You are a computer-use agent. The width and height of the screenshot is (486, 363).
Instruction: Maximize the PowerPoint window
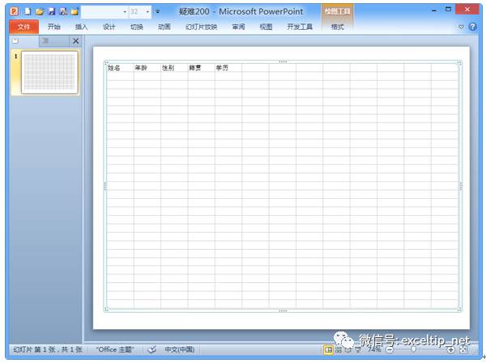click(448, 10)
